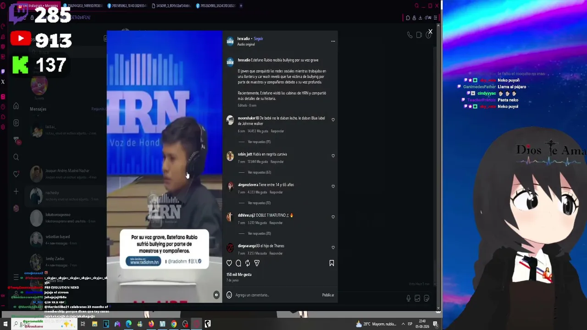Follow hrnradio with the Seguir link
This screenshot has width=587, height=330.
coord(258,38)
